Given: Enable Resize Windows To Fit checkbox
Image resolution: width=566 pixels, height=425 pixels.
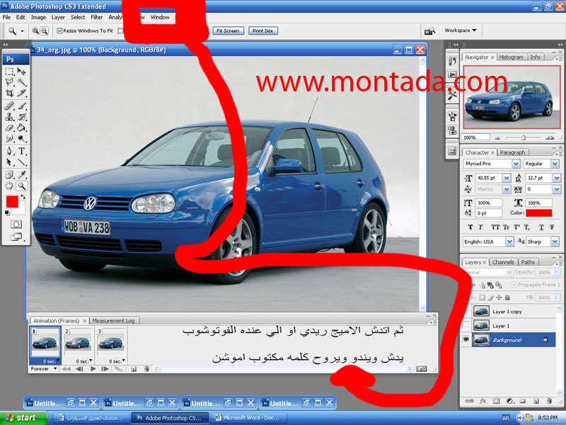Looking at the screenshot, I should pyautogui.click(x=59, y=31).
